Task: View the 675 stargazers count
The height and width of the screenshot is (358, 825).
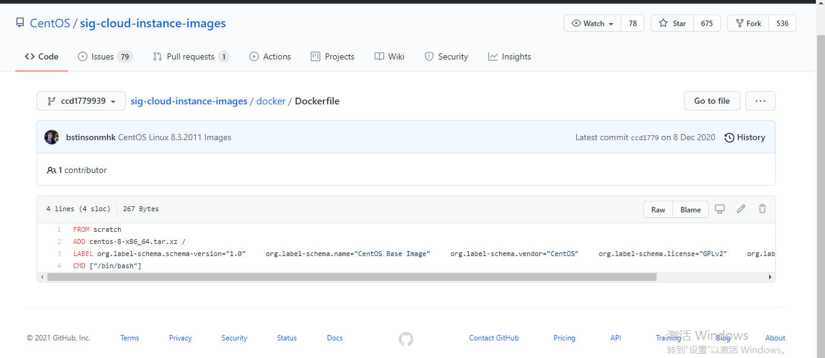Action: click(x=706, y=23)
